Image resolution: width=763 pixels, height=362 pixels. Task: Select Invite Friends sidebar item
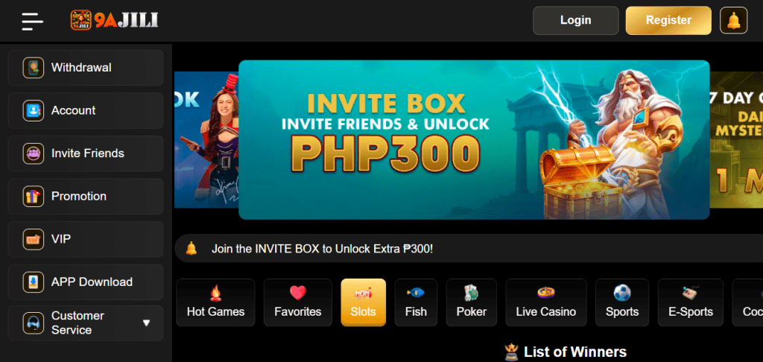tap(86, 153)
